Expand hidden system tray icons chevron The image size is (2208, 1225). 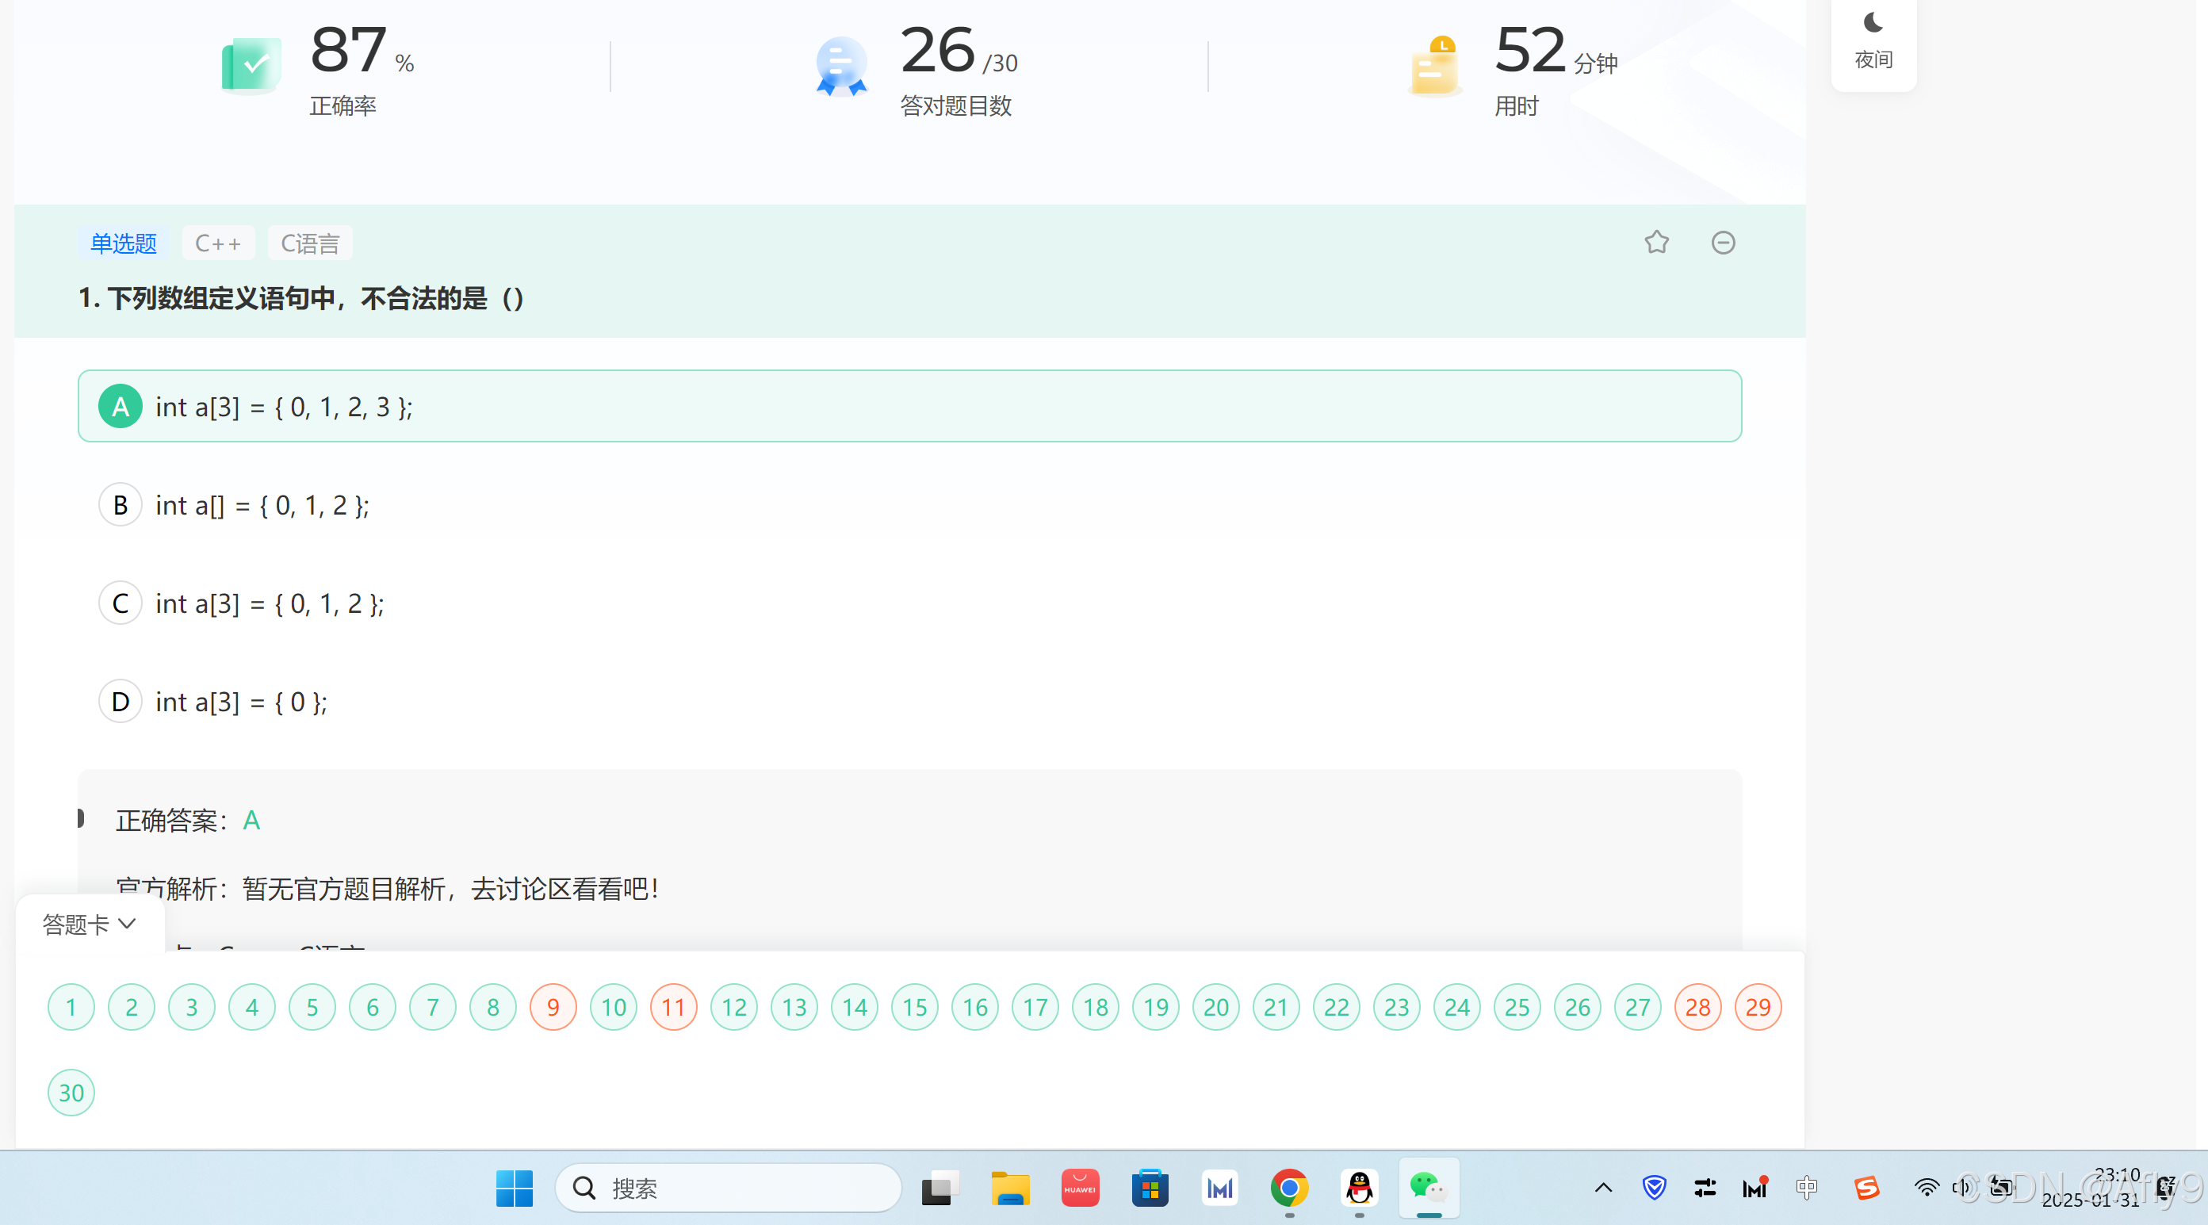click(1603, 1189)
